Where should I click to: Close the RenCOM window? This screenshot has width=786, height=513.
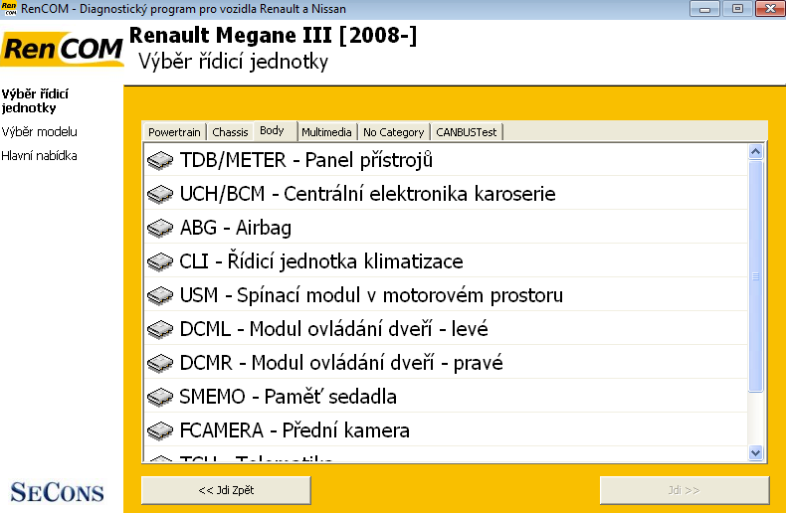[770, 9]
